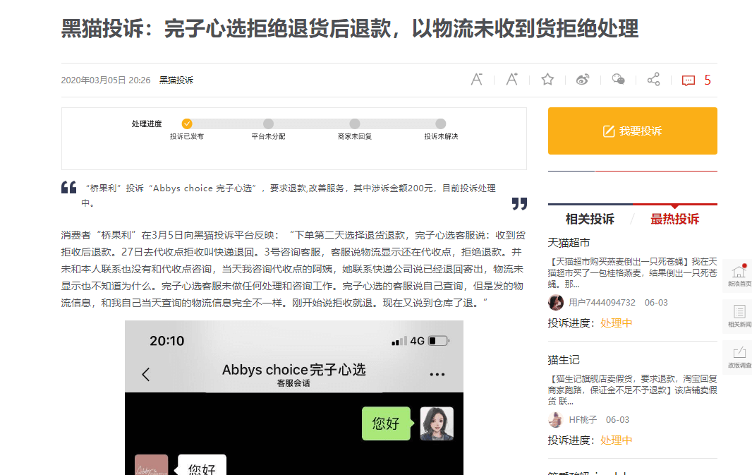This screenshot has height=475, width=752.
Task: Switch to the 相关投诉 tab
Action: [x=590, y=219]
